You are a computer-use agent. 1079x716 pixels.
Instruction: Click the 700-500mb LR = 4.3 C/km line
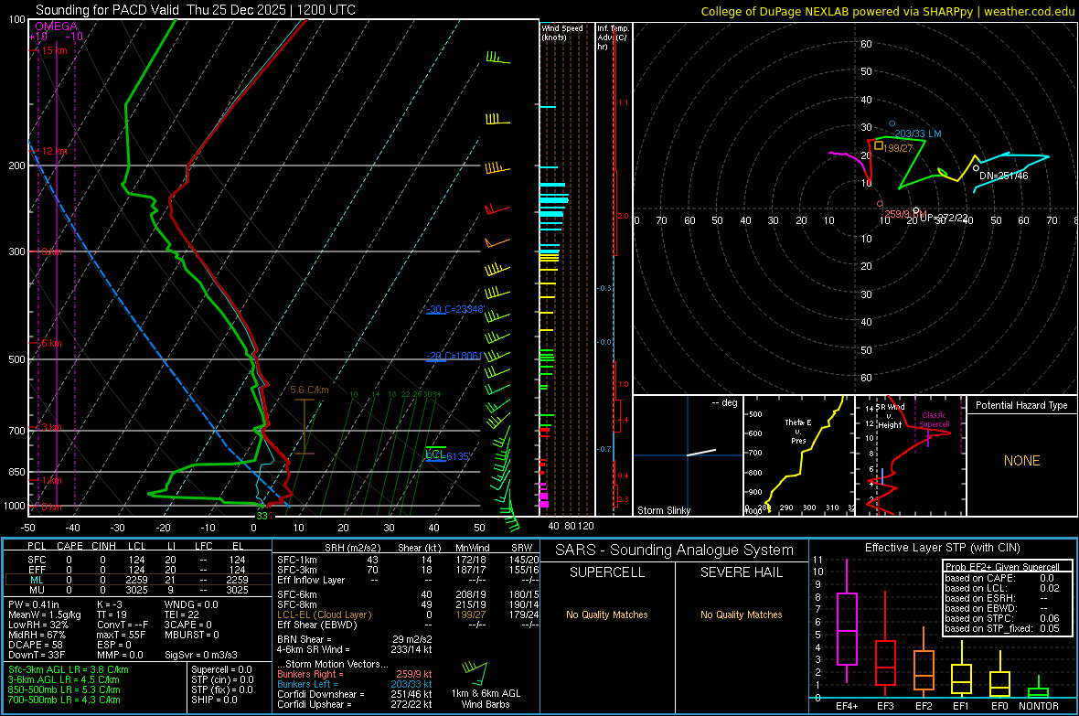coord(64,700)
